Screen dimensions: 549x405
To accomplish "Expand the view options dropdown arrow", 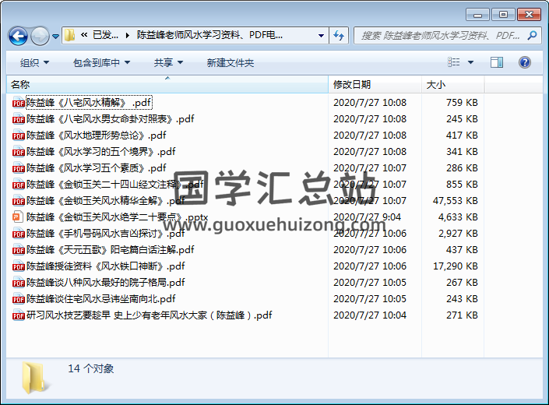I will coord(471,62).
